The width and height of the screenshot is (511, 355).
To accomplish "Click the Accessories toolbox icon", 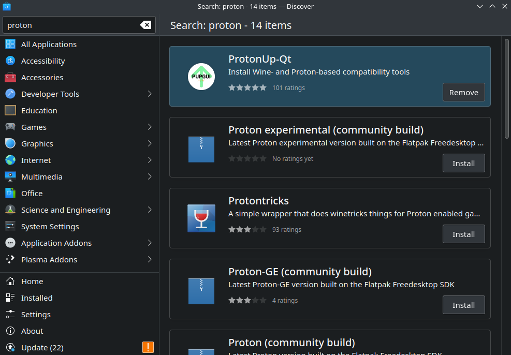I will [x=10, y=78].
